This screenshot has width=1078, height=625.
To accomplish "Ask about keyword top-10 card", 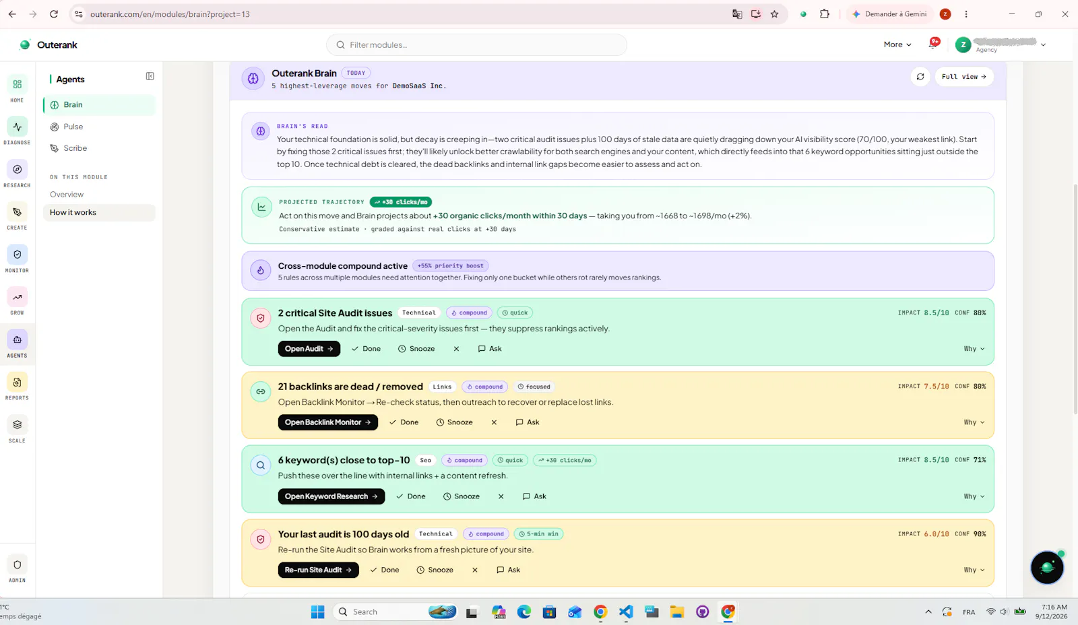I will coord(534,496).
